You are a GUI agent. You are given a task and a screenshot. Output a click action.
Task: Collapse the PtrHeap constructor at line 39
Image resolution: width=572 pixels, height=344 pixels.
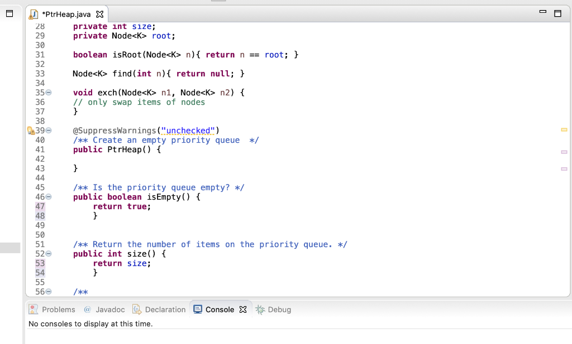(47, 130)
